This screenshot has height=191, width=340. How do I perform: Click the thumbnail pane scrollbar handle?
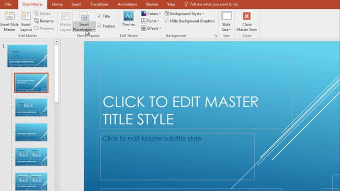point(56,74)
